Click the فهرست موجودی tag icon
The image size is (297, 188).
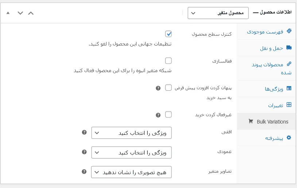[x=289, y=31]
